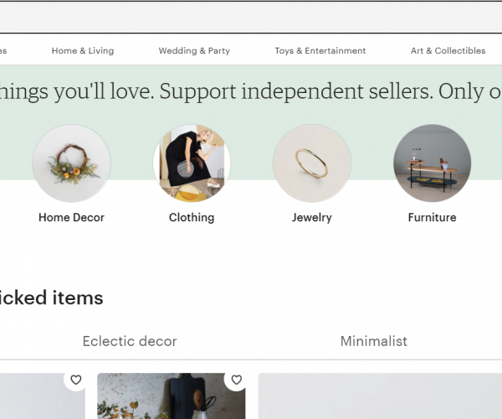Select Toys & Entertainment in the navigation

pyautogui.click(x=320, y=50)
